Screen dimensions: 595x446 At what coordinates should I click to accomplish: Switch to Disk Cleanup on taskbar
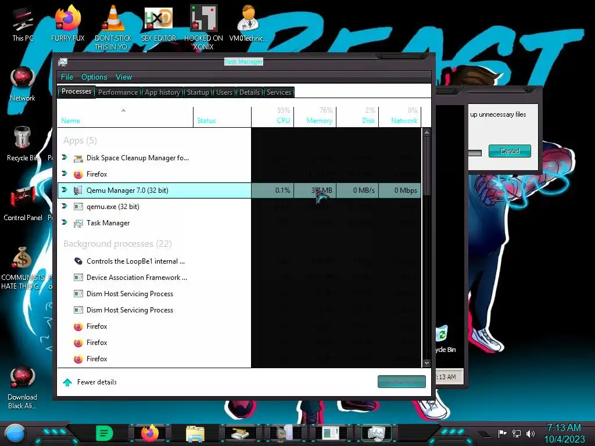coord(240,434)
